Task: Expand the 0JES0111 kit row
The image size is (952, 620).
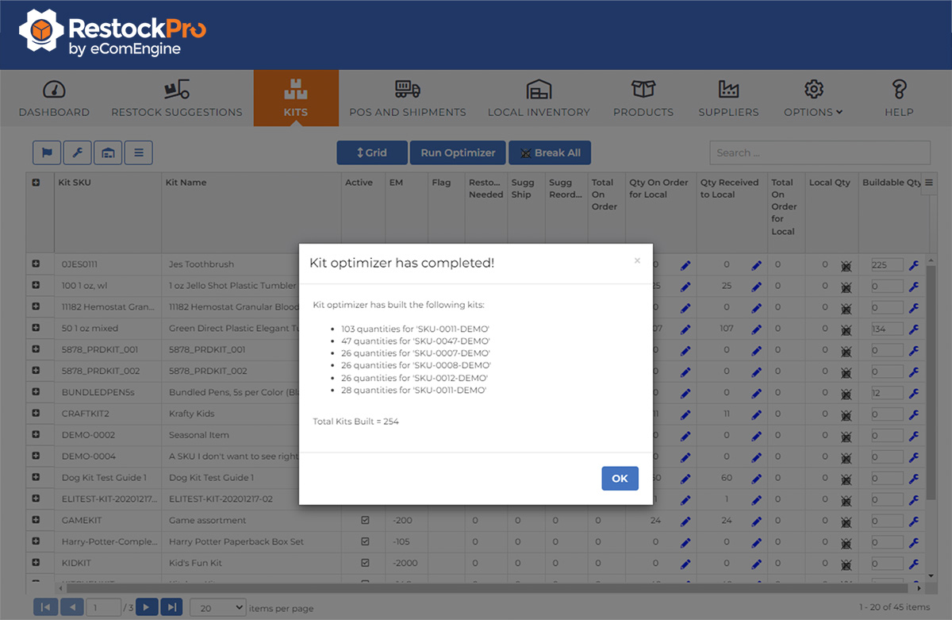Action: 36,264
